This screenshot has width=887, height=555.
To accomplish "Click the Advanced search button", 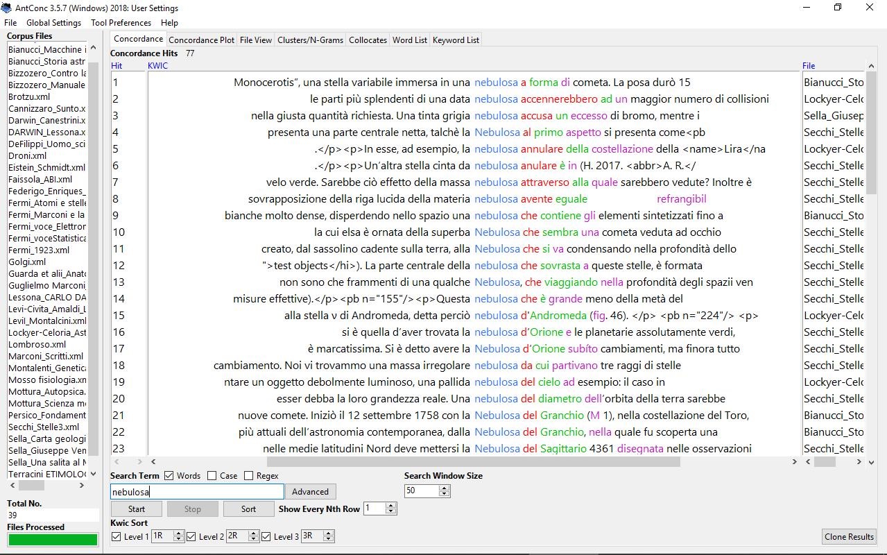I will [310, 492].
